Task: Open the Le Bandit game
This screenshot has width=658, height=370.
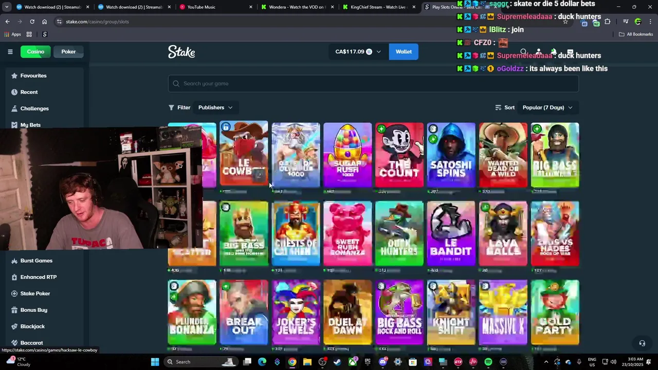Action: 451,233
